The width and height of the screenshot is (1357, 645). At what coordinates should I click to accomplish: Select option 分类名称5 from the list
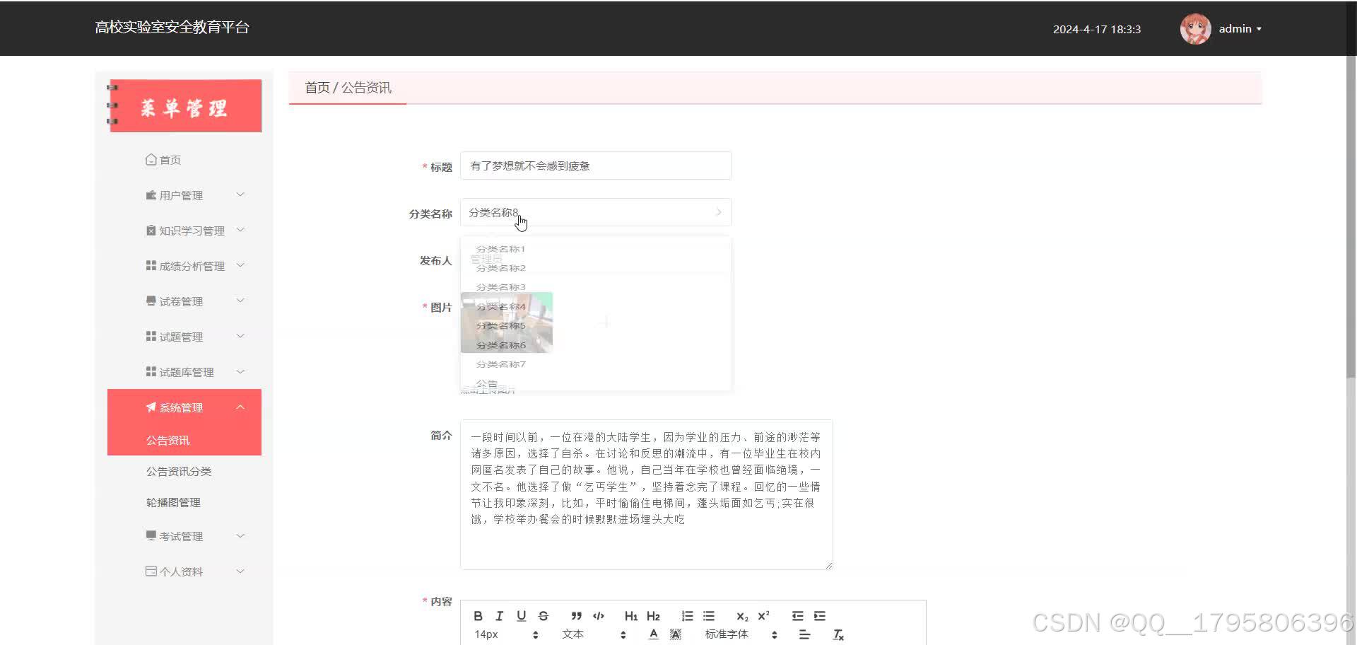[x=596, y=326]
